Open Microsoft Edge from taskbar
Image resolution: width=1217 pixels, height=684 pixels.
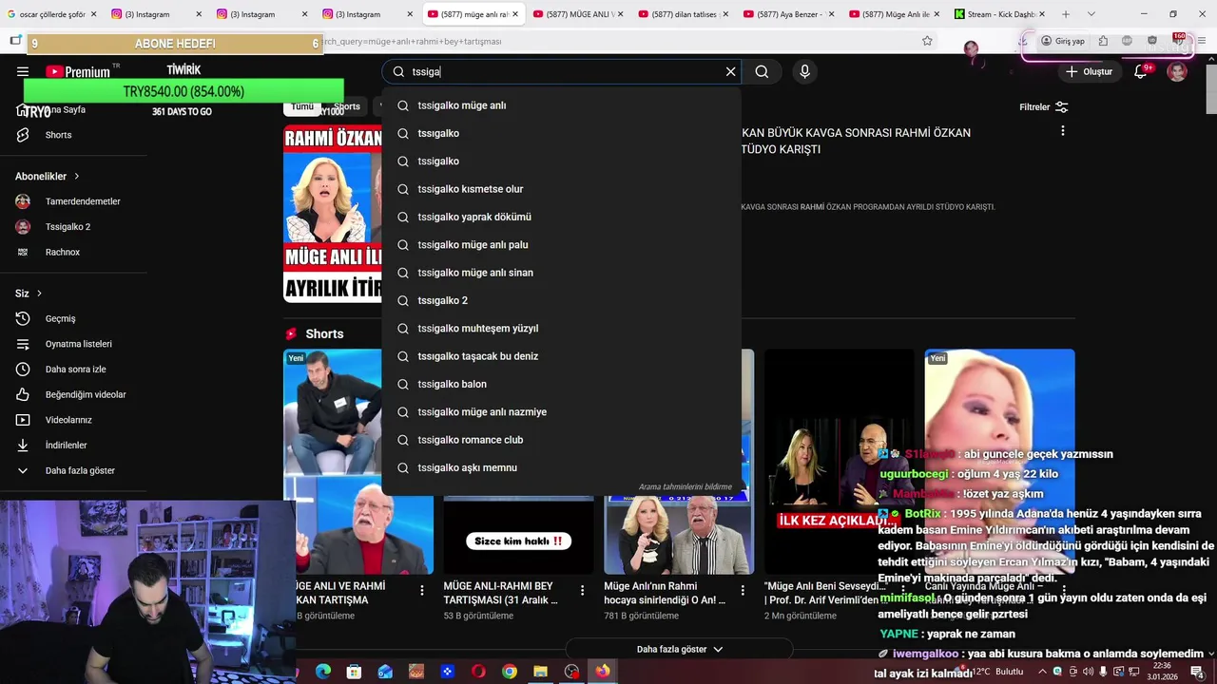click(323, 672)
